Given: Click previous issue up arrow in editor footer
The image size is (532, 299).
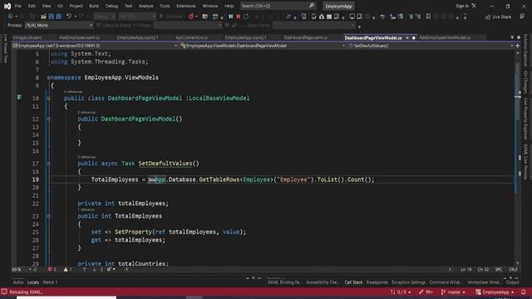Looking at the screenshot, I should click(84, 269).
